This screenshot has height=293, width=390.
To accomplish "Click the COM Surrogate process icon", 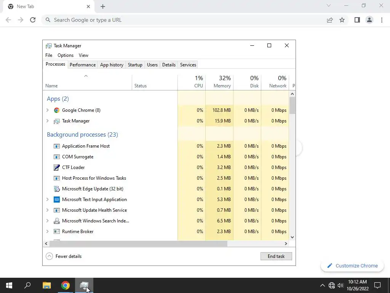I will pyautogui.click(x=57, y=157).
